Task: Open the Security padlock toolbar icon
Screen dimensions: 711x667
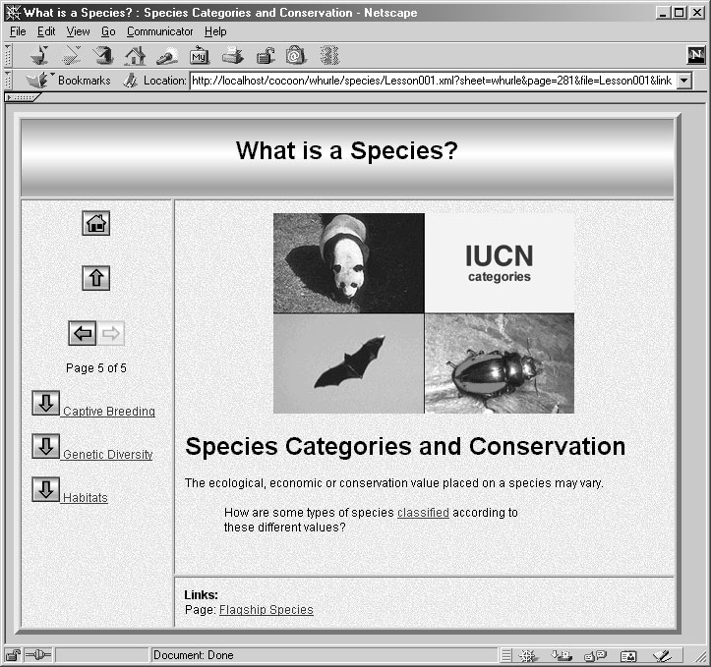Action: click(265, 55)
